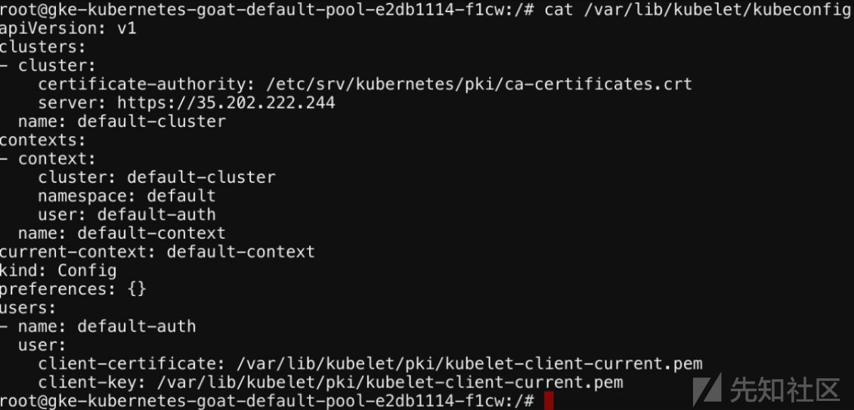This screenshot has width=854, height=410.
Task: Click the clusters: heading line
Action: [x=43, y=47]
